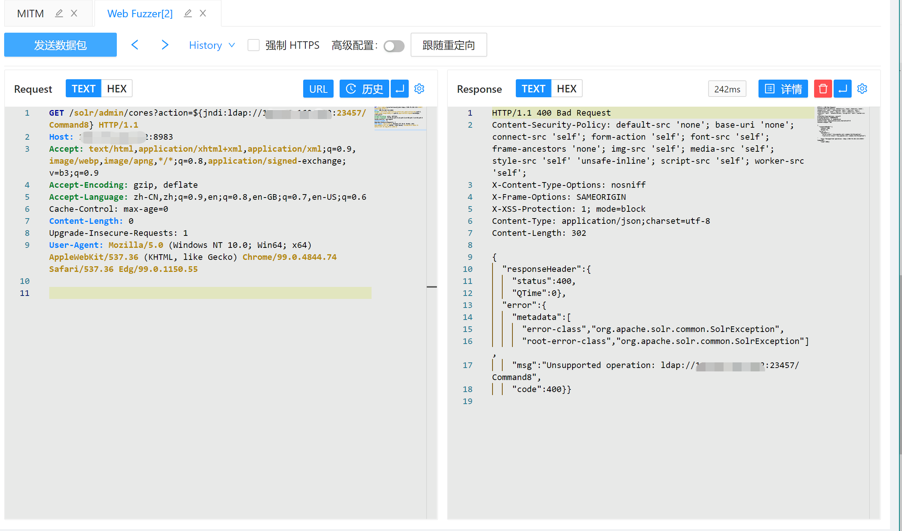Switch Request view to HEX
This screenshot has width=902, height=531.
(116, 89)
